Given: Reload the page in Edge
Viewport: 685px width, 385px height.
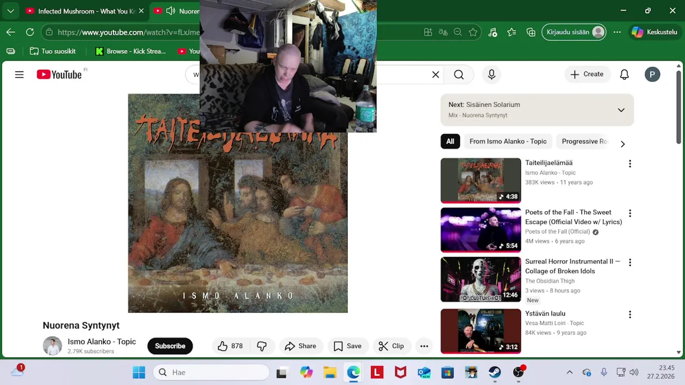Looking at the screenshot, I should [30, 32].
